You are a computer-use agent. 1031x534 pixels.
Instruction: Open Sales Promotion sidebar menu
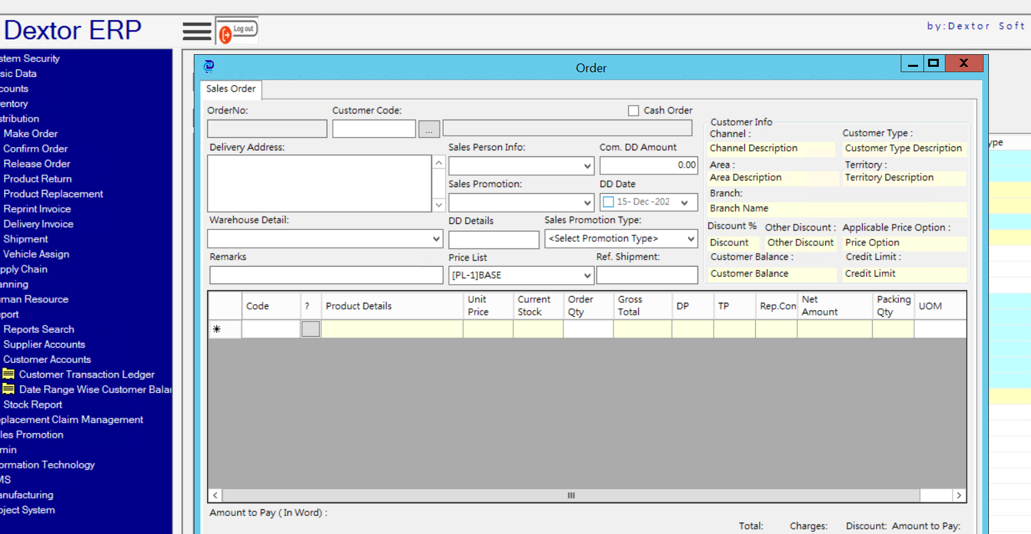32,434
